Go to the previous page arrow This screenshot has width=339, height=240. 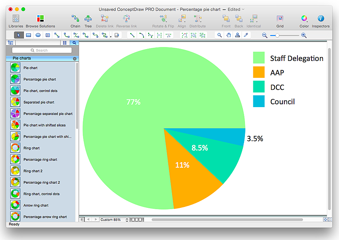pyautogui.click(x=88, y=220)
